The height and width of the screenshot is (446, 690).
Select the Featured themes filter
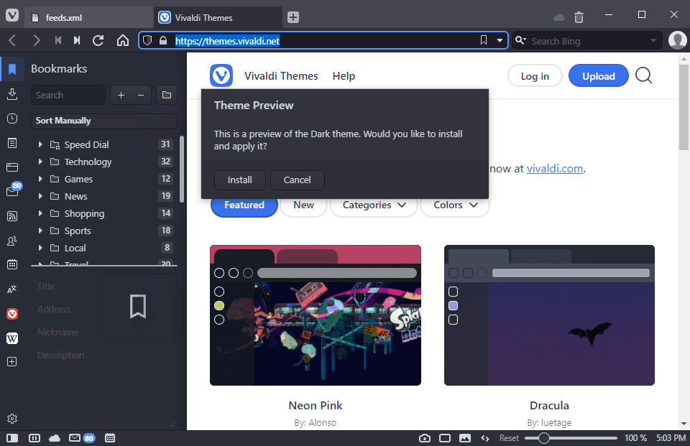click(244, 205)
